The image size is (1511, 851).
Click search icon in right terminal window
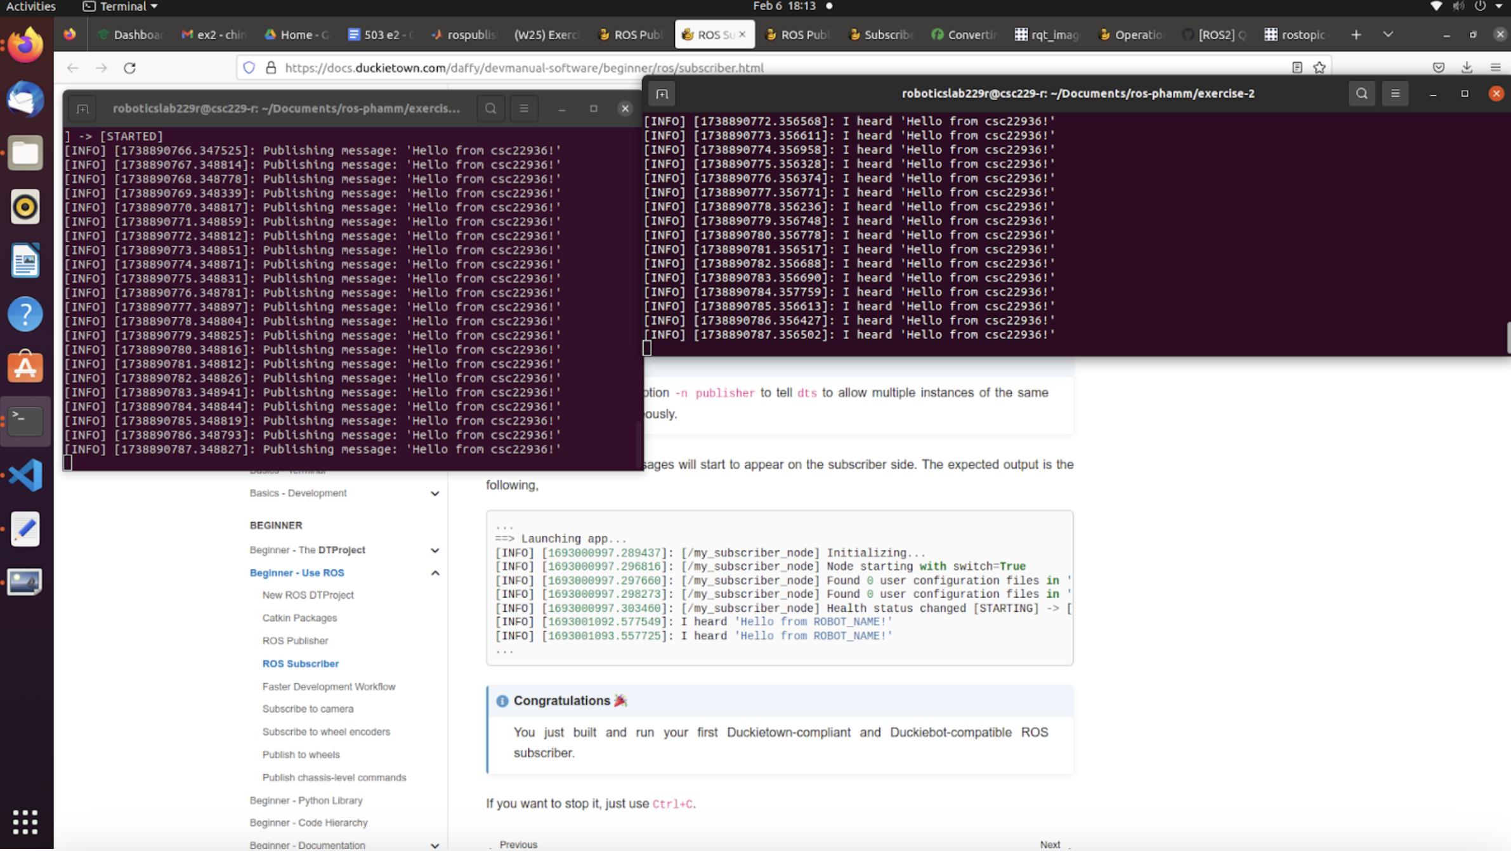coord(1361,94)
